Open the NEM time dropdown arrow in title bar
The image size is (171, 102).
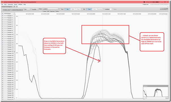(159, 2)
